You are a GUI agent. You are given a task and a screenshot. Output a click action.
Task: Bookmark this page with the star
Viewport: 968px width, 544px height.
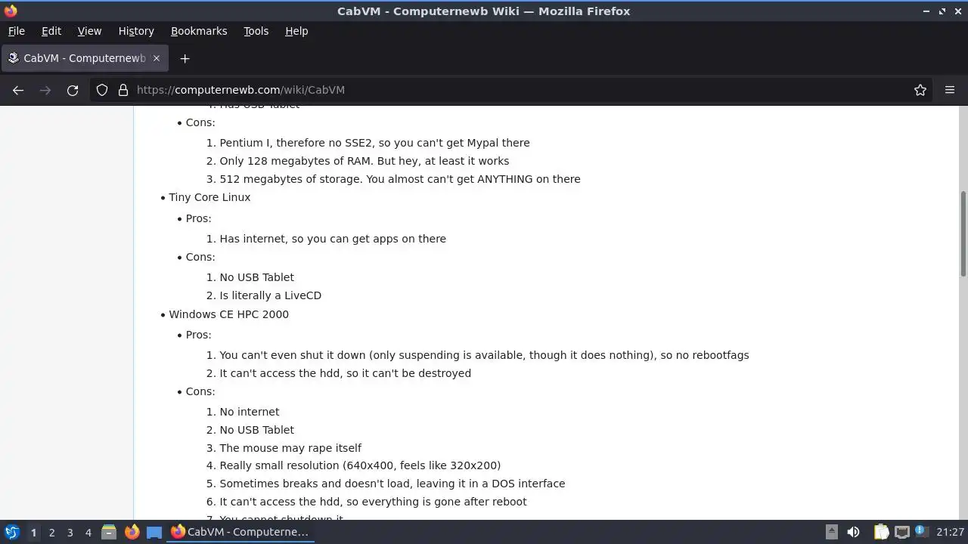(x=920, y=90)
